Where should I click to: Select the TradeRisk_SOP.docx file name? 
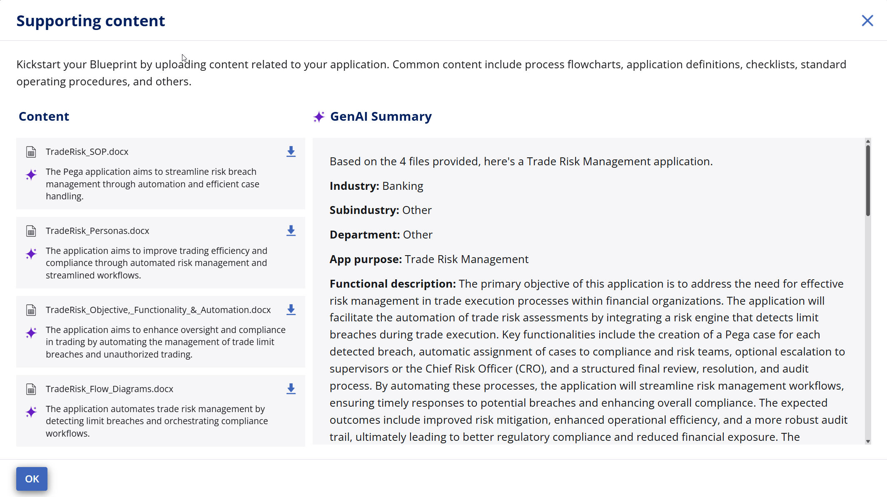pos(87,152)
